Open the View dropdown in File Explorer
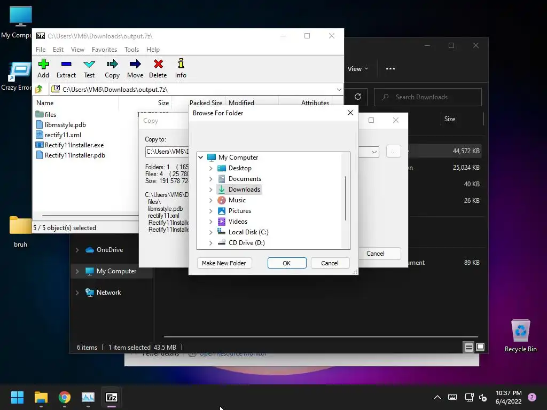547x410 pixels. 358,69
